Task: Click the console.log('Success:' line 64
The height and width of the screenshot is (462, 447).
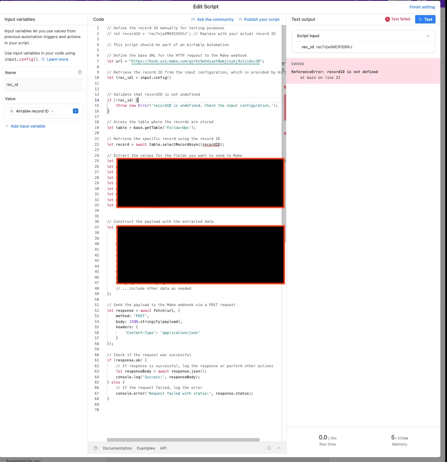Action: click(158, 377)
